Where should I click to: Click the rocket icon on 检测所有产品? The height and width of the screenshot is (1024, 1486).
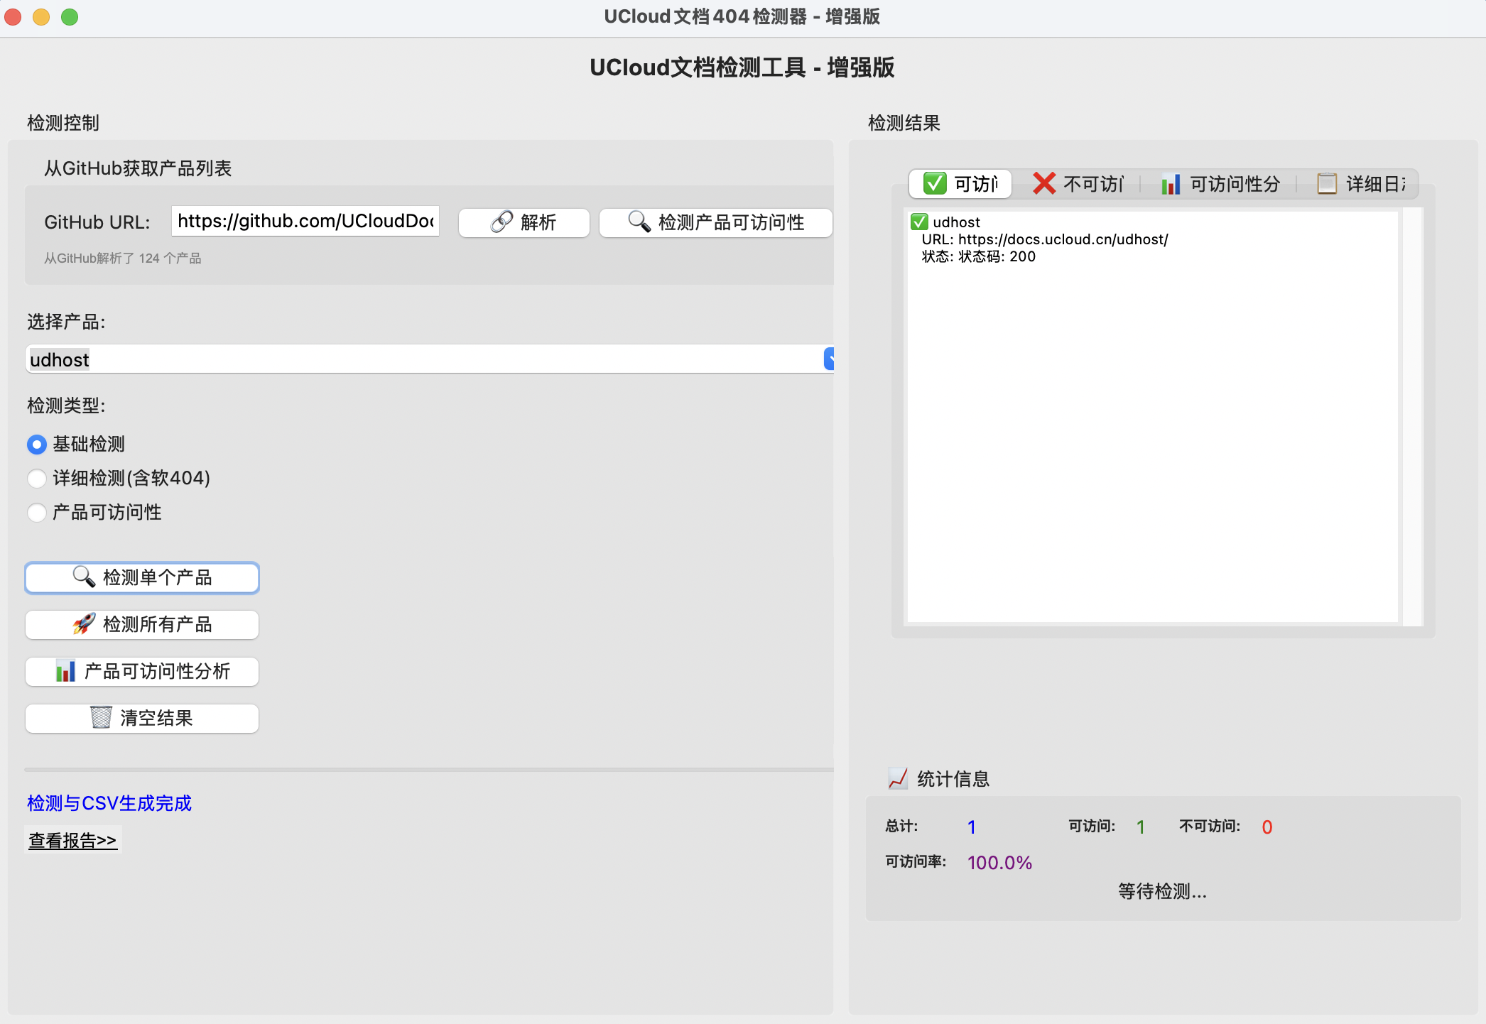pos(84,623)
